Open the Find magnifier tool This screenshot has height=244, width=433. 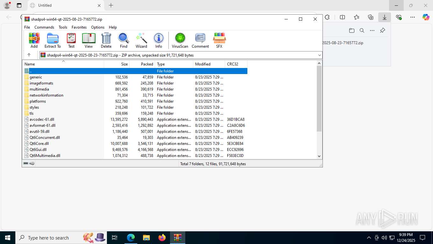pyautogui.click(x=124, y=40)
